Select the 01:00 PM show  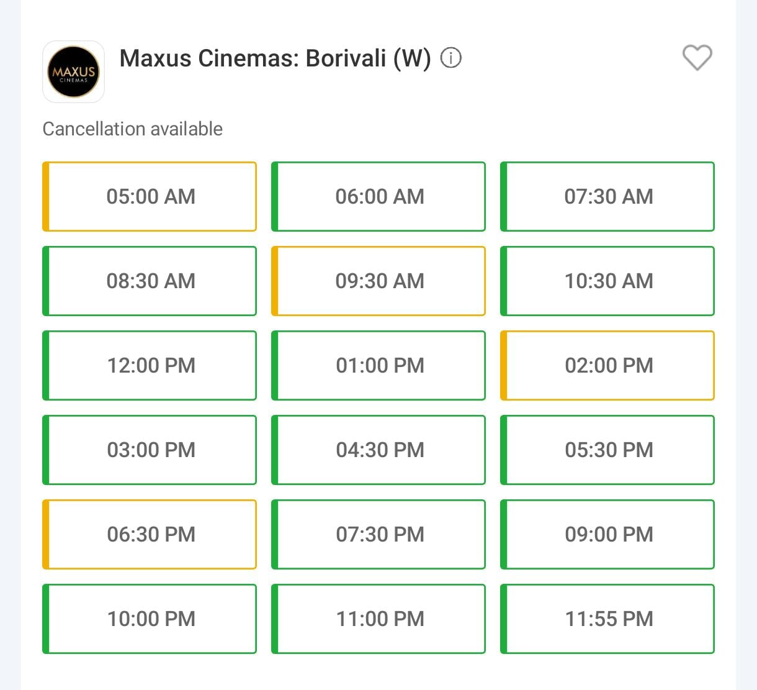tap(379, 366)
